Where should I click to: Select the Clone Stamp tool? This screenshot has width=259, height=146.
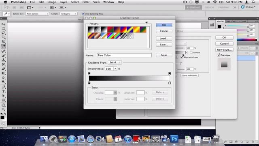3,60
